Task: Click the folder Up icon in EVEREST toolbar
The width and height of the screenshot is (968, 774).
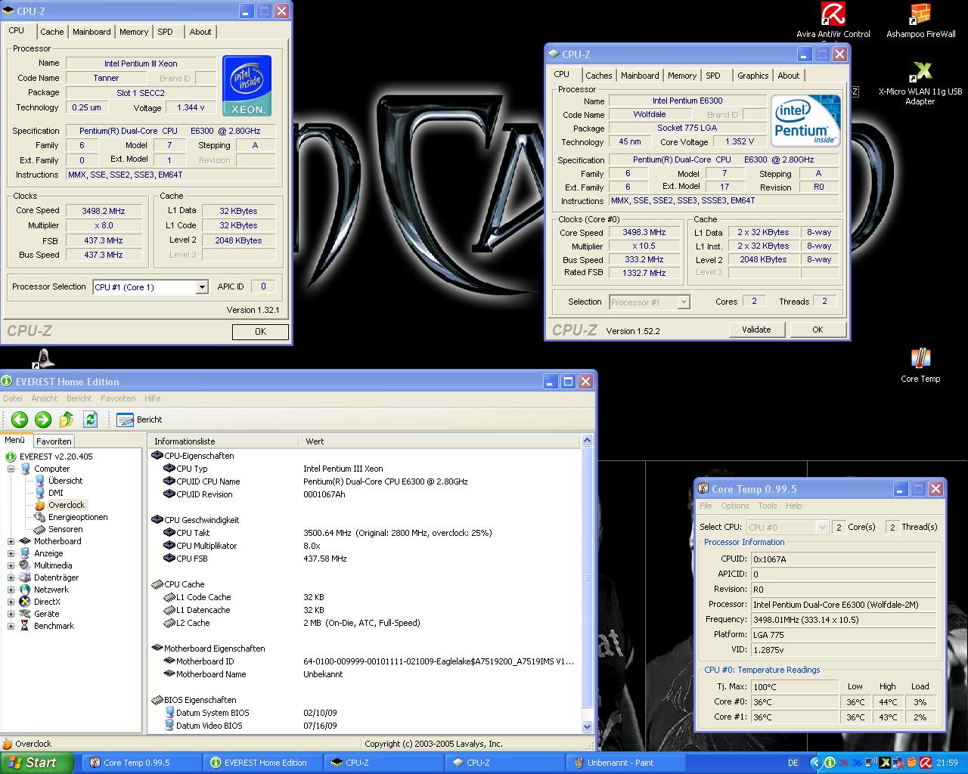Action: click(x=67, y=420)
